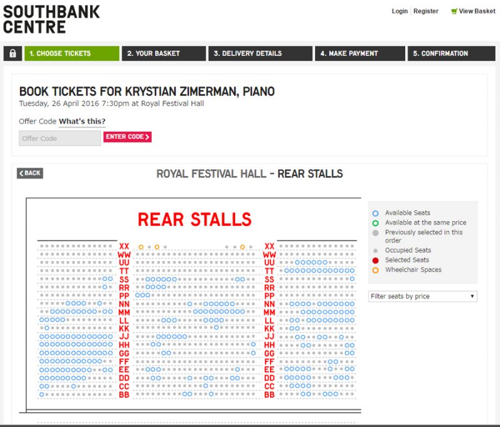Open the Filter seats by price dropdown

(x=422, y=297)
